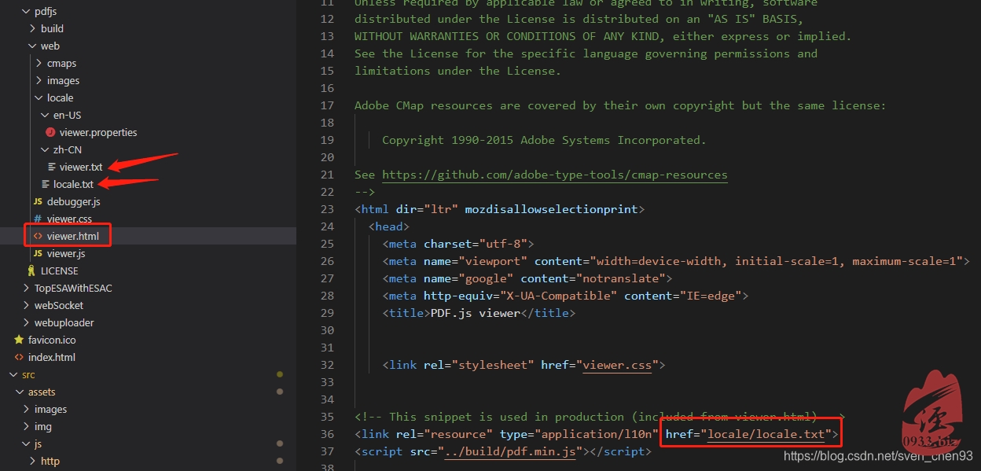This screenshot has width=981, height=471.
Task: Click the CSS hash icon of viewer.css
Action: point(38,219)
